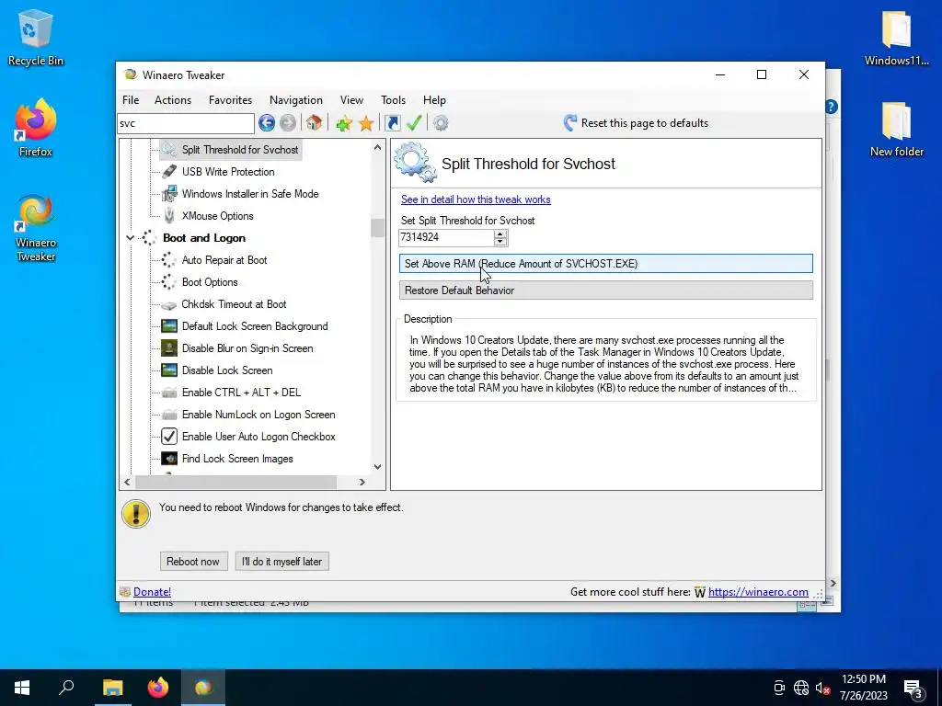
Task: Open the Recycle Bin desktop icon
Action: point(36,37)
